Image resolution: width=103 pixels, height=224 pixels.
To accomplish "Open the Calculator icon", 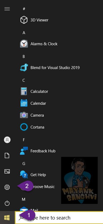I will pos(24,92).
